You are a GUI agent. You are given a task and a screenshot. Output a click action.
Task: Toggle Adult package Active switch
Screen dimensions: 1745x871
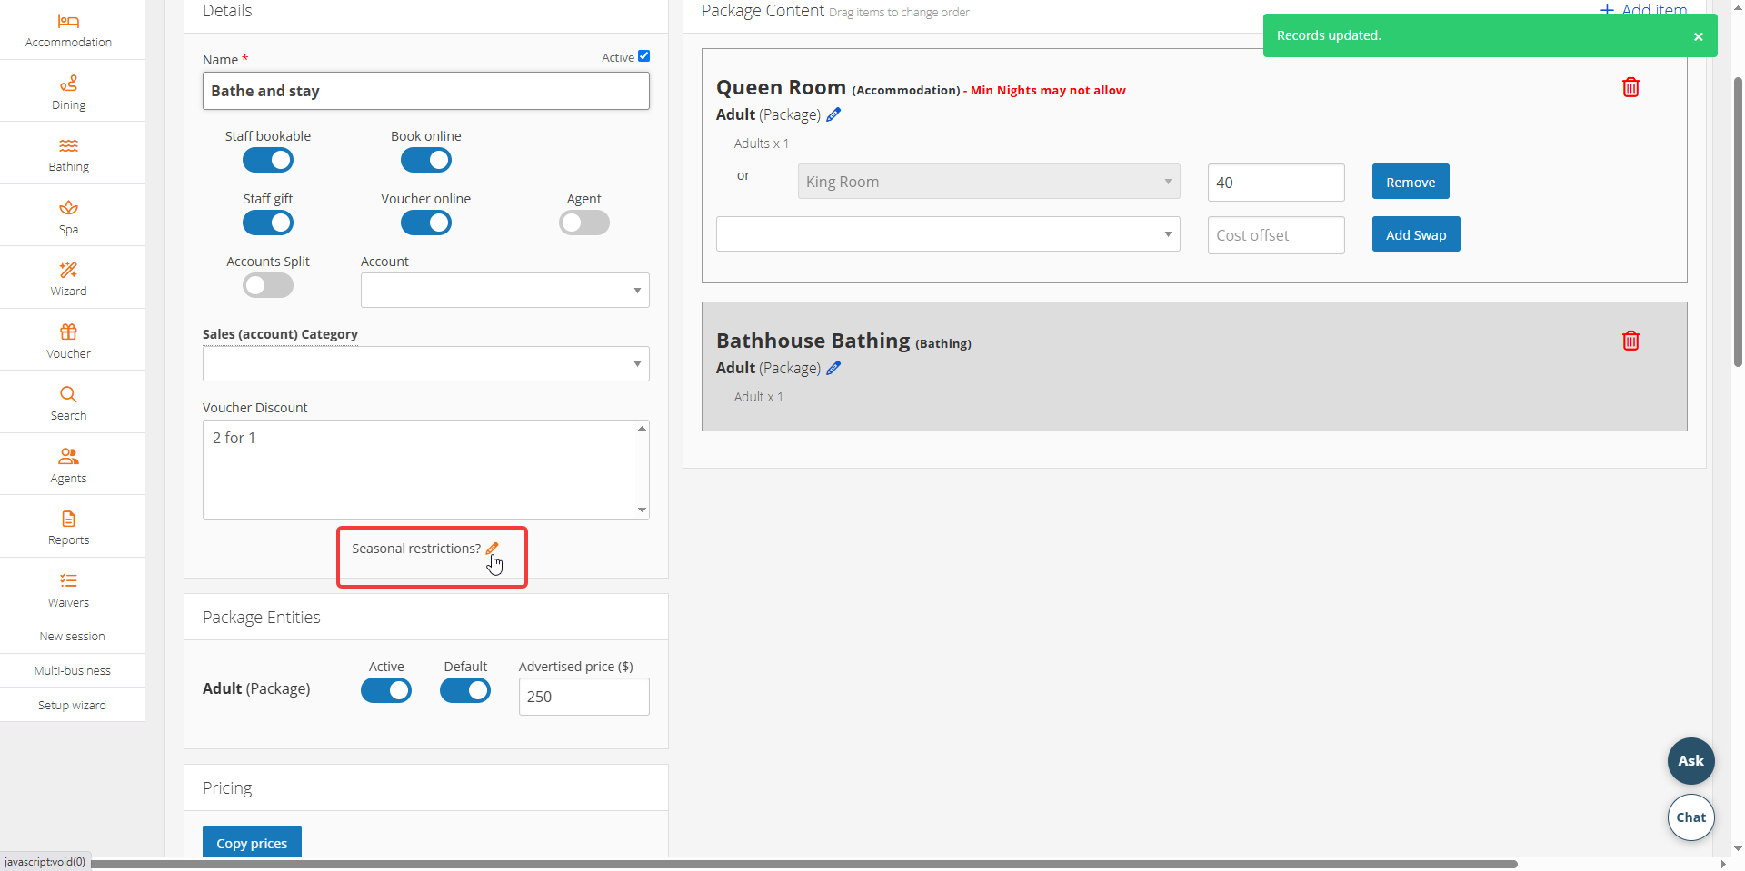click(x=386, y=690)
